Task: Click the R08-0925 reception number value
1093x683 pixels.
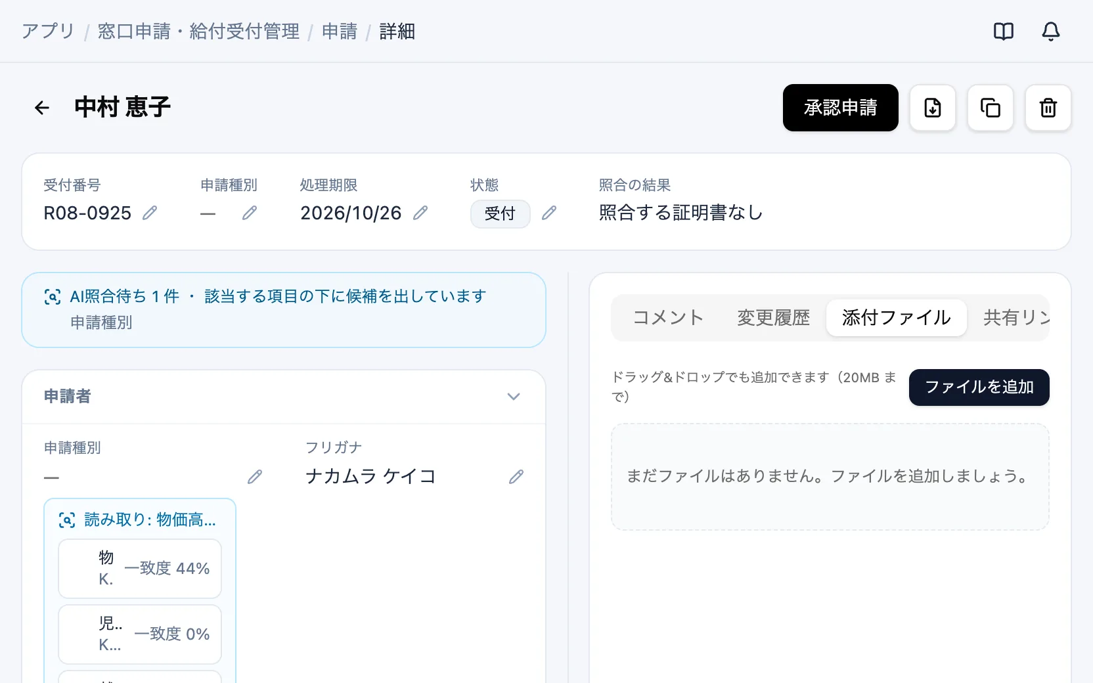Action: click(x=87, y=213)
